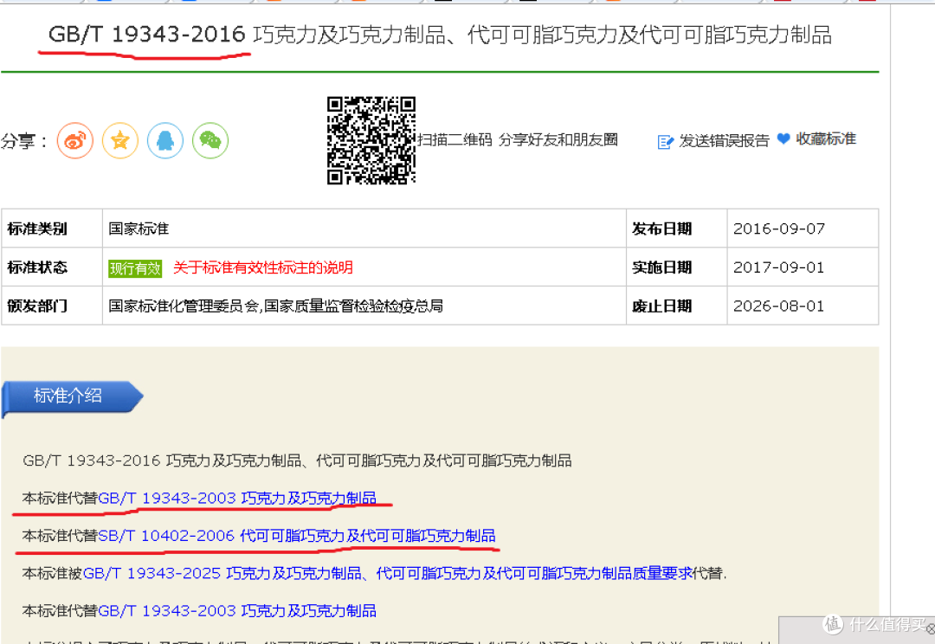Click the 标准状态 row label
The image size is (935, 644).
[x=37, y=267]
